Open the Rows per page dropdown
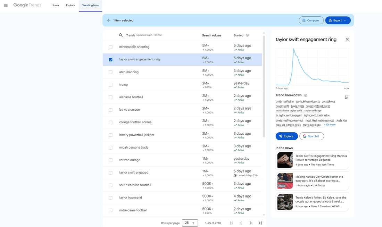The width and height of the screenshot is (382, 227). (190, 223)
